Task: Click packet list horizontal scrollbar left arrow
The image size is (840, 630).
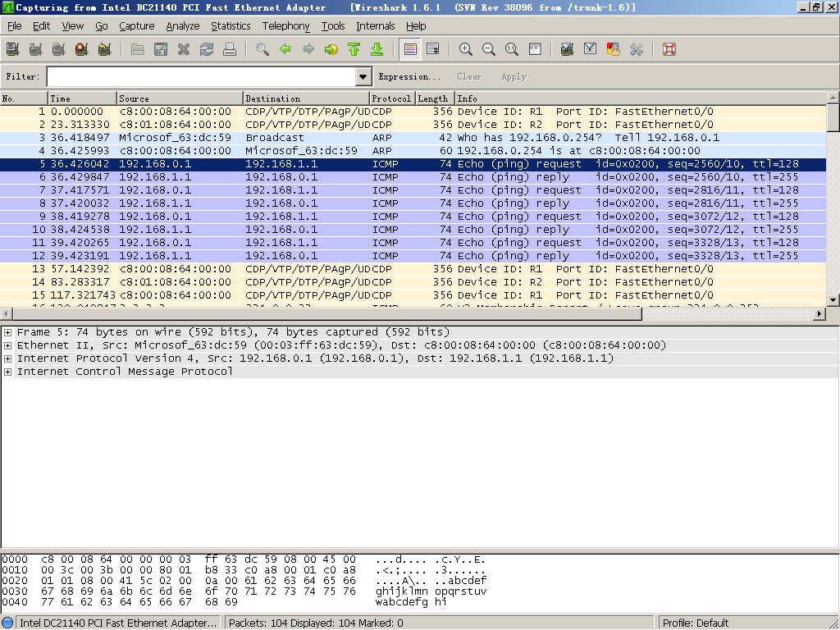Action: [x=7, y=313]
